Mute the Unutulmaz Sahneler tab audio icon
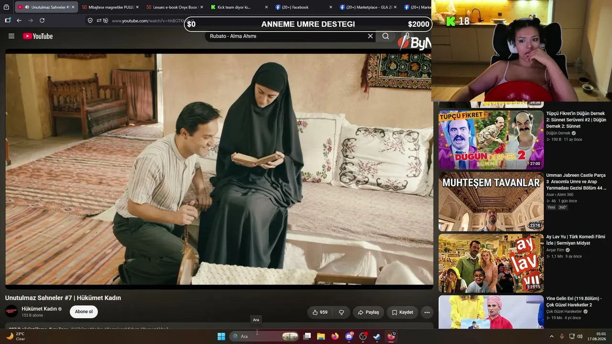Image resolution: width=612 pixels, height=344 pixels. (x=27, y=7)
